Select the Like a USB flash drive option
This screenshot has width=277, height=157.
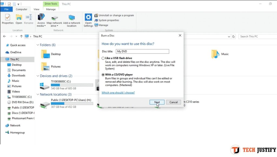click(103, 58)
